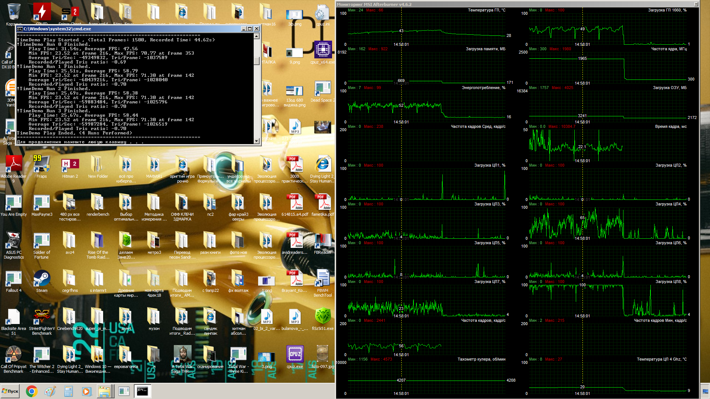The height and width of the screenshot is (399, 710).
Task: Open Calculator from the taskbar
Action: tap(68, 391)
